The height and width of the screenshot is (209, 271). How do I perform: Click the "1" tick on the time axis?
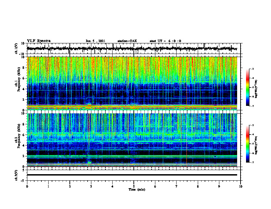click(48, 186)
